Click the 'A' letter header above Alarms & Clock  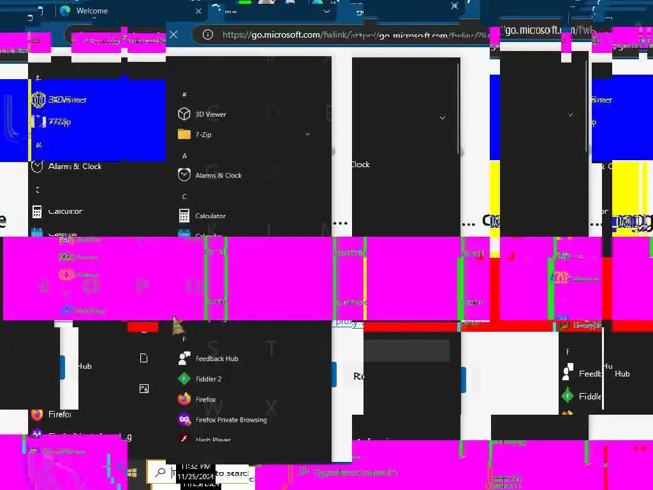184,156
